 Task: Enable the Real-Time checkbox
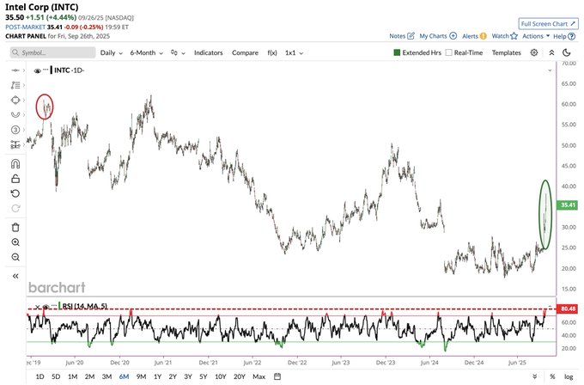point(449,52)
